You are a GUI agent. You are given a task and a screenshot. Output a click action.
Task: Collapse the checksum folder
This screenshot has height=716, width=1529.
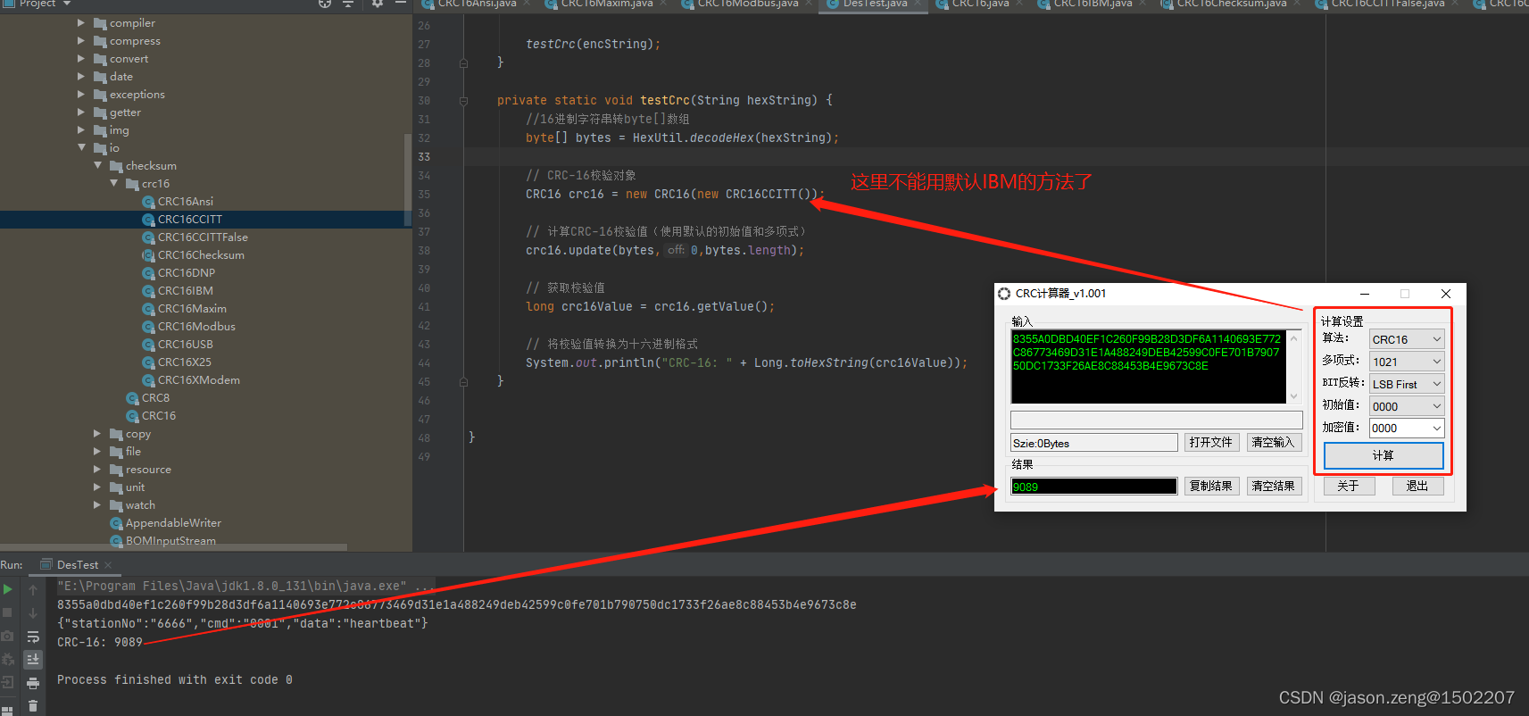[x=97, y=165]
